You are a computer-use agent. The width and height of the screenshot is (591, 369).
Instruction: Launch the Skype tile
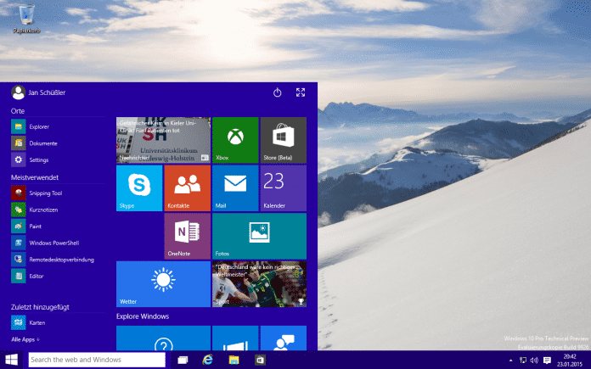[x=138, y=187]
